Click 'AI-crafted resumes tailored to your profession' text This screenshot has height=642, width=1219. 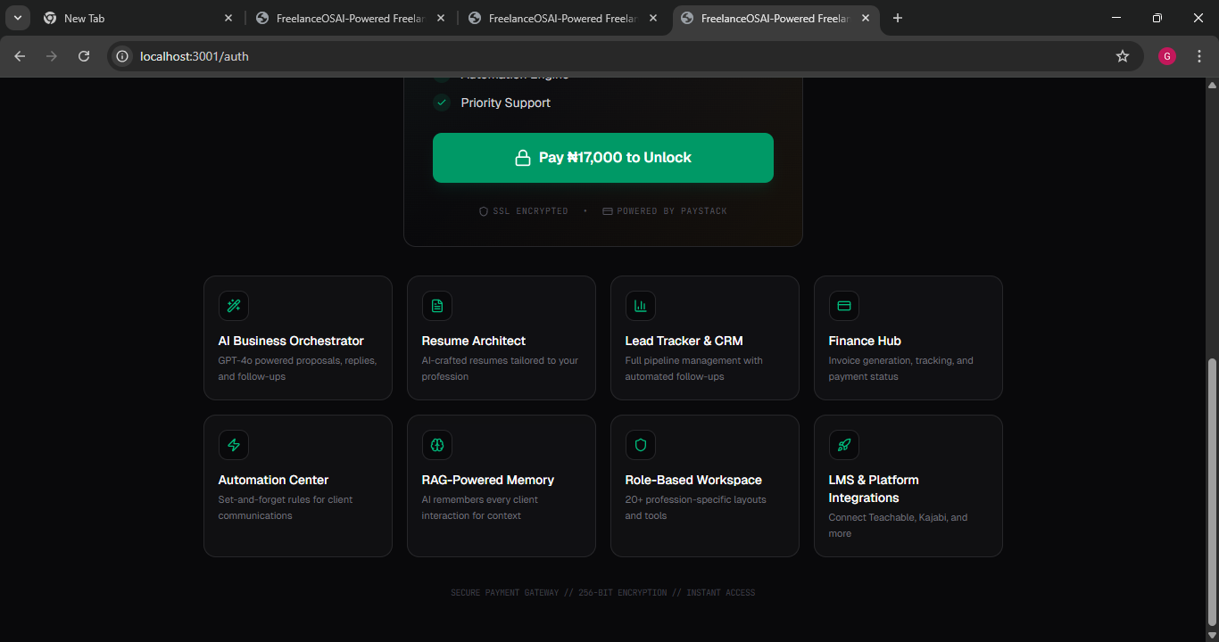pos(500,368)
